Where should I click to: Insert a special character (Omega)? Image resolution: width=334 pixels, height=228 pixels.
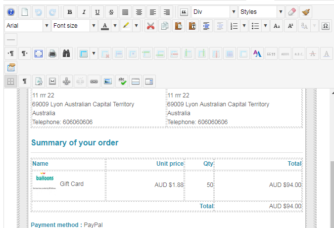326,26
